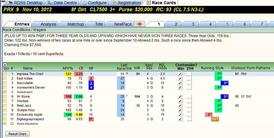Toggle ITM contender for Exclusively Apple
This screenshot has height=138, width=274.
tap(189, 114)
